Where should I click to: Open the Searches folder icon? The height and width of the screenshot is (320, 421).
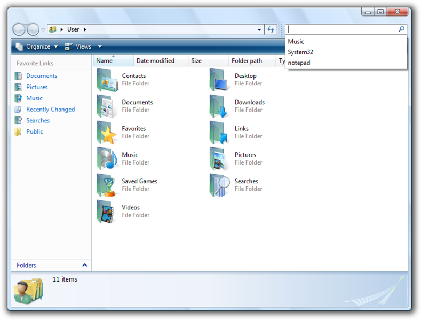tap(220, 185)
